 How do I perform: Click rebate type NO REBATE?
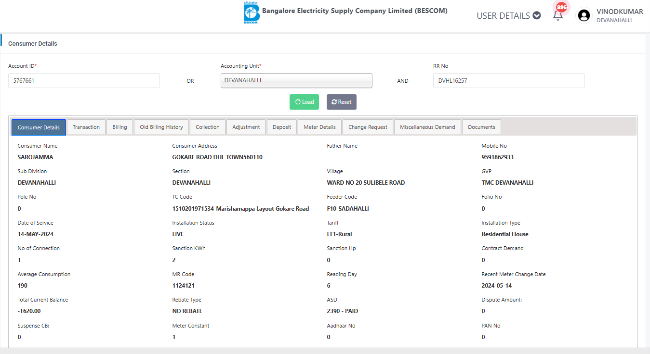click(x=187, y=311)
